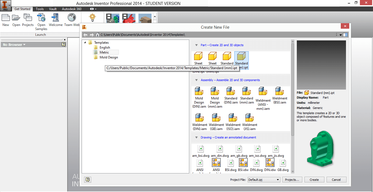Open the view options dropdown in dialog header
Screen dimensions: 373x192
pyautogui.click(x=339, y=35)
